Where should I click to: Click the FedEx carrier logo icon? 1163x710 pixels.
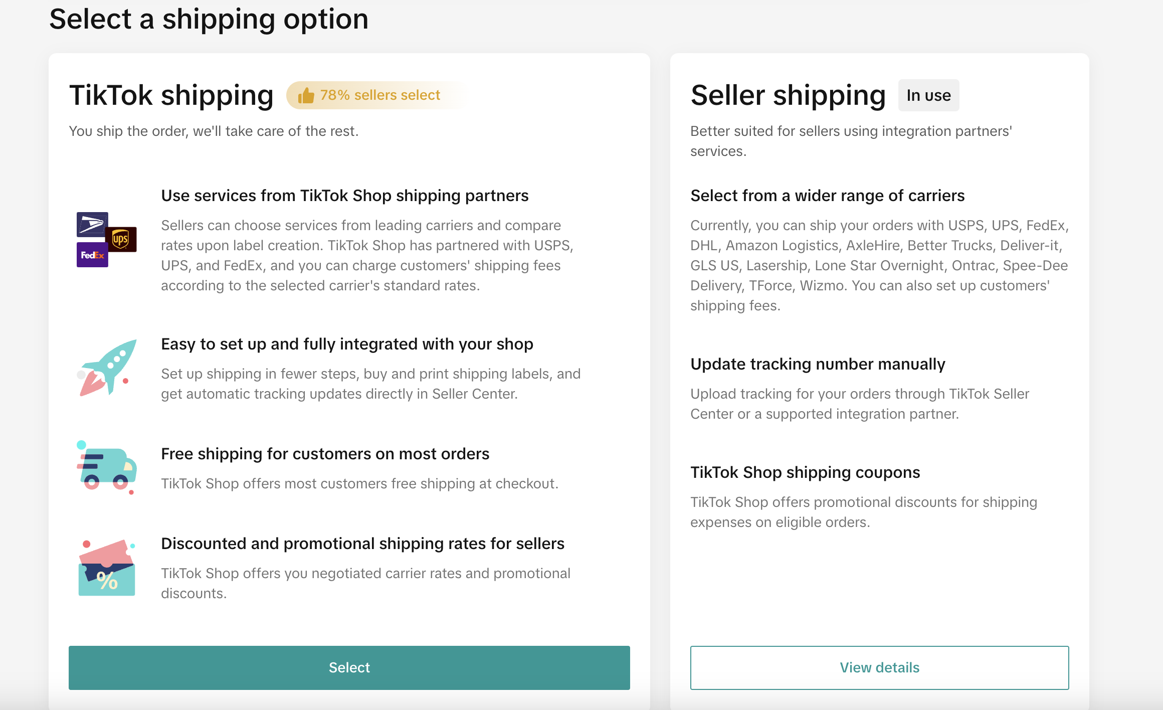coord(92,255)
